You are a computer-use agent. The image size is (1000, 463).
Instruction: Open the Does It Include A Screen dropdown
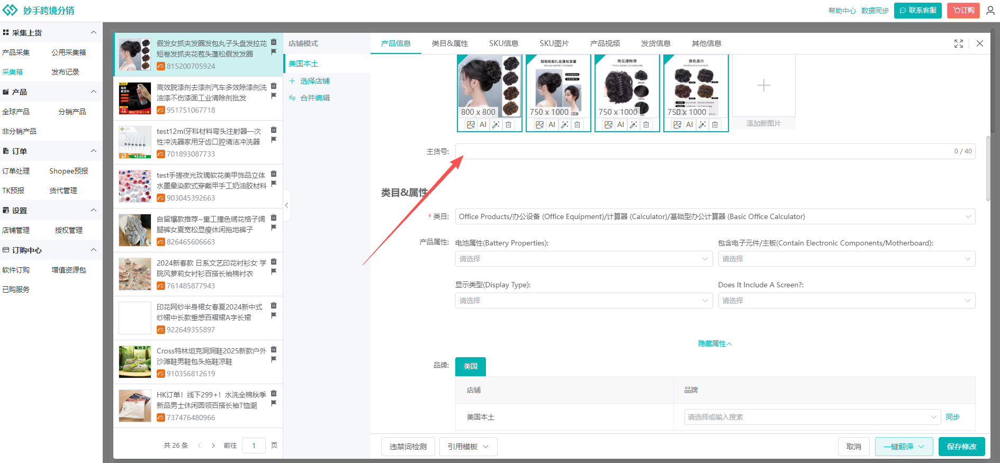coord(846,301)
